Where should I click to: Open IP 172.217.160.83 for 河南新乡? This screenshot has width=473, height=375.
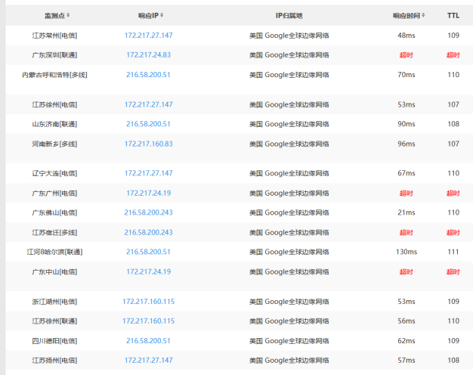(148, 144)
